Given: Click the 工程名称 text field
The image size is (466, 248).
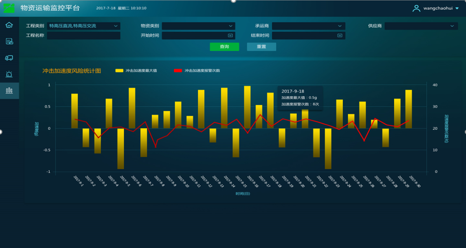Looking at the screenshot, I should [x=83, y=36].
